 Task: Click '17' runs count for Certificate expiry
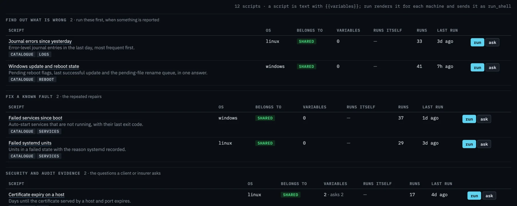[x=412, y=195]
